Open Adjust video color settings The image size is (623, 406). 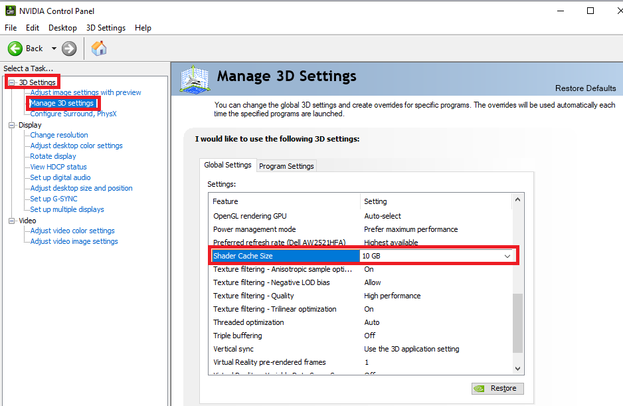click(72, 231)
